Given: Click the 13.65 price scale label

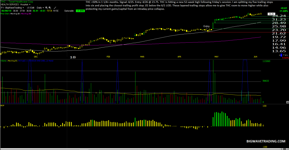Looking at the screenshot, I should click(279, 51).
